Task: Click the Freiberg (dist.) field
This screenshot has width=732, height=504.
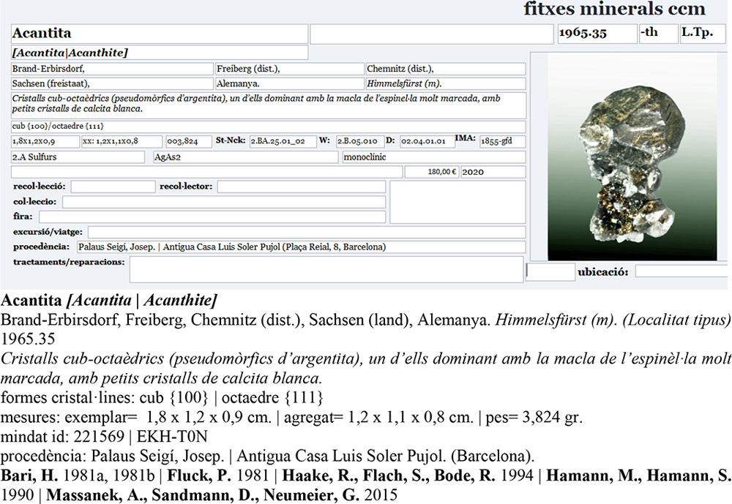Action: pyautogui.click(x=289, y=69)
